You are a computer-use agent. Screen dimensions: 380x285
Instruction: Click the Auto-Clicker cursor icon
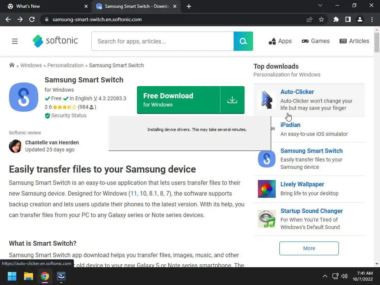[x=266, y=99]
